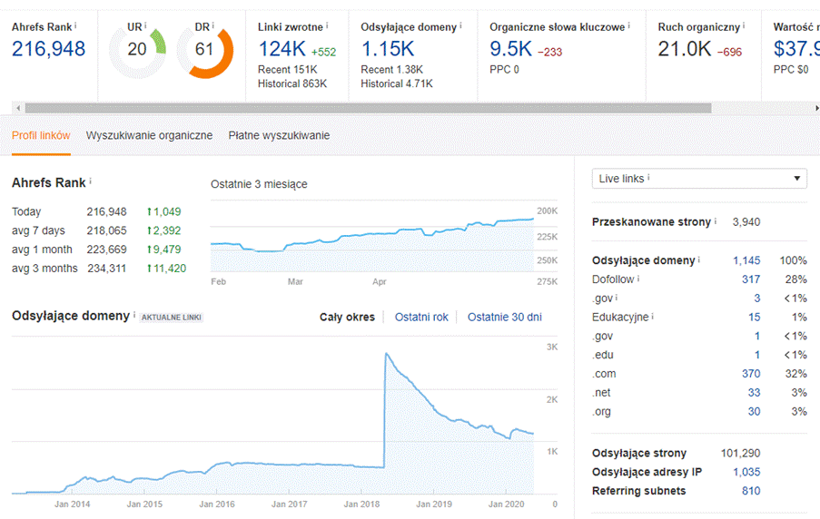Click info icon beside .gov i row

(x=617, y=297)
